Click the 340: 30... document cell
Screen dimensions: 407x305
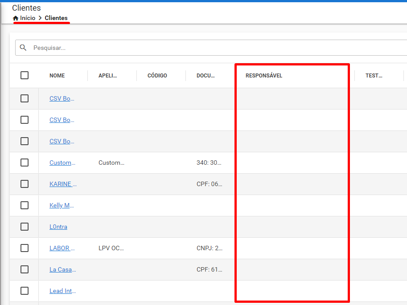tap(209, 163)
